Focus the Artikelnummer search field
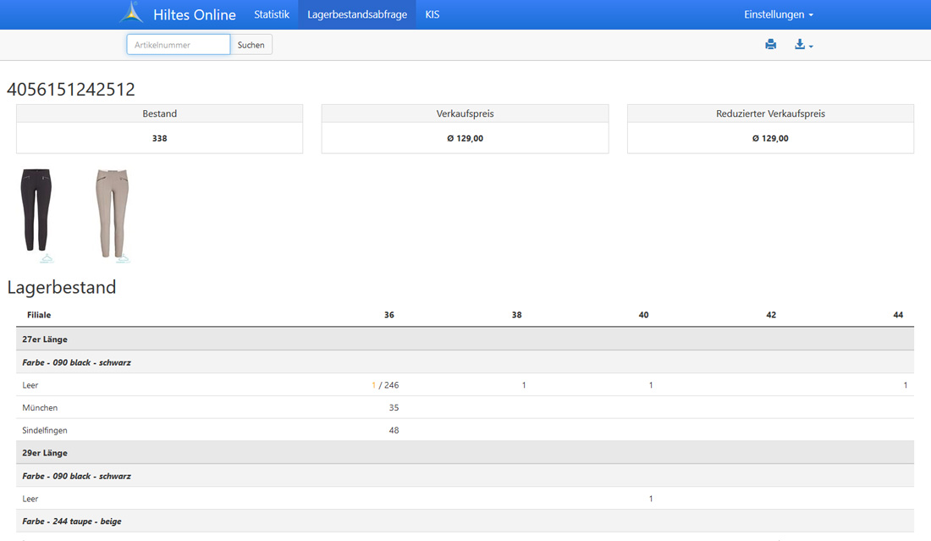 [x=178, y=45]
